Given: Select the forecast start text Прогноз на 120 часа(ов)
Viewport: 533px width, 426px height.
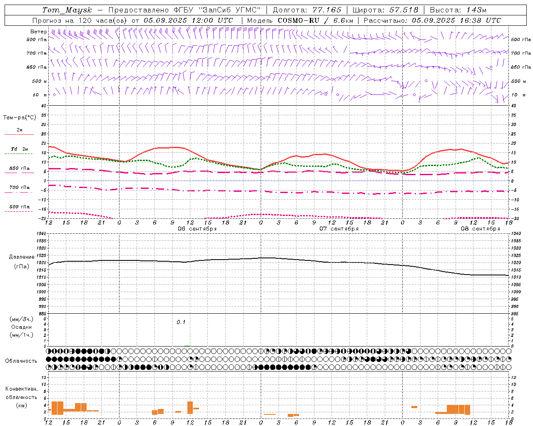Looking at the screenshot, I should pos(80,20).
